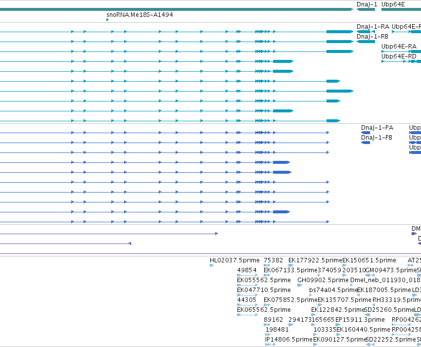
Task: Open the DnaJ-1 gene label
Action: (x=367, y=4)
